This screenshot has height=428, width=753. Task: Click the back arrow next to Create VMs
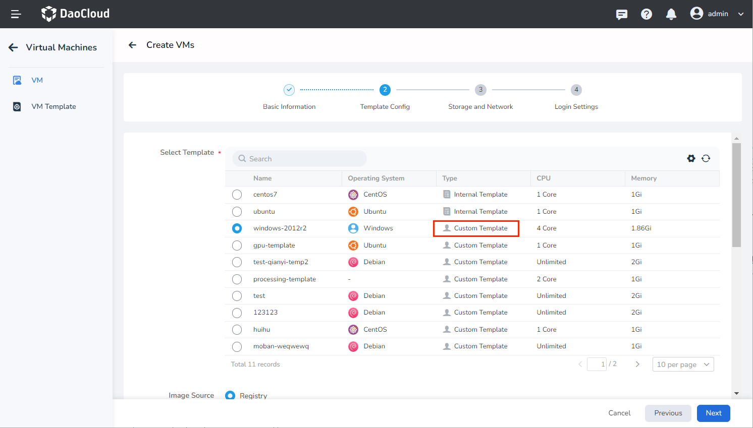point(132,45)
